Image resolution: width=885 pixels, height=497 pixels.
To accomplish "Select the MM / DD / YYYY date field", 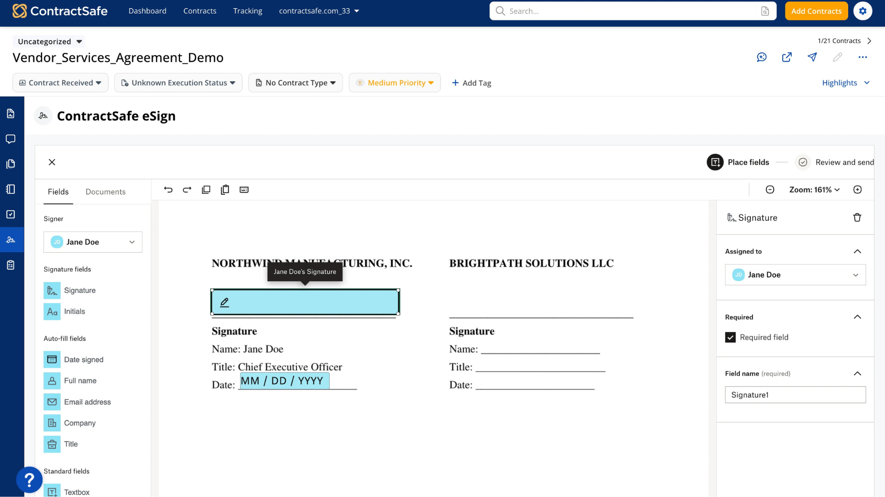I will click(x=284, y=381).
